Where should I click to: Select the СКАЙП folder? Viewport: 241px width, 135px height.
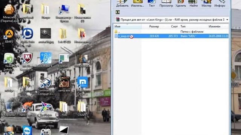82,109
